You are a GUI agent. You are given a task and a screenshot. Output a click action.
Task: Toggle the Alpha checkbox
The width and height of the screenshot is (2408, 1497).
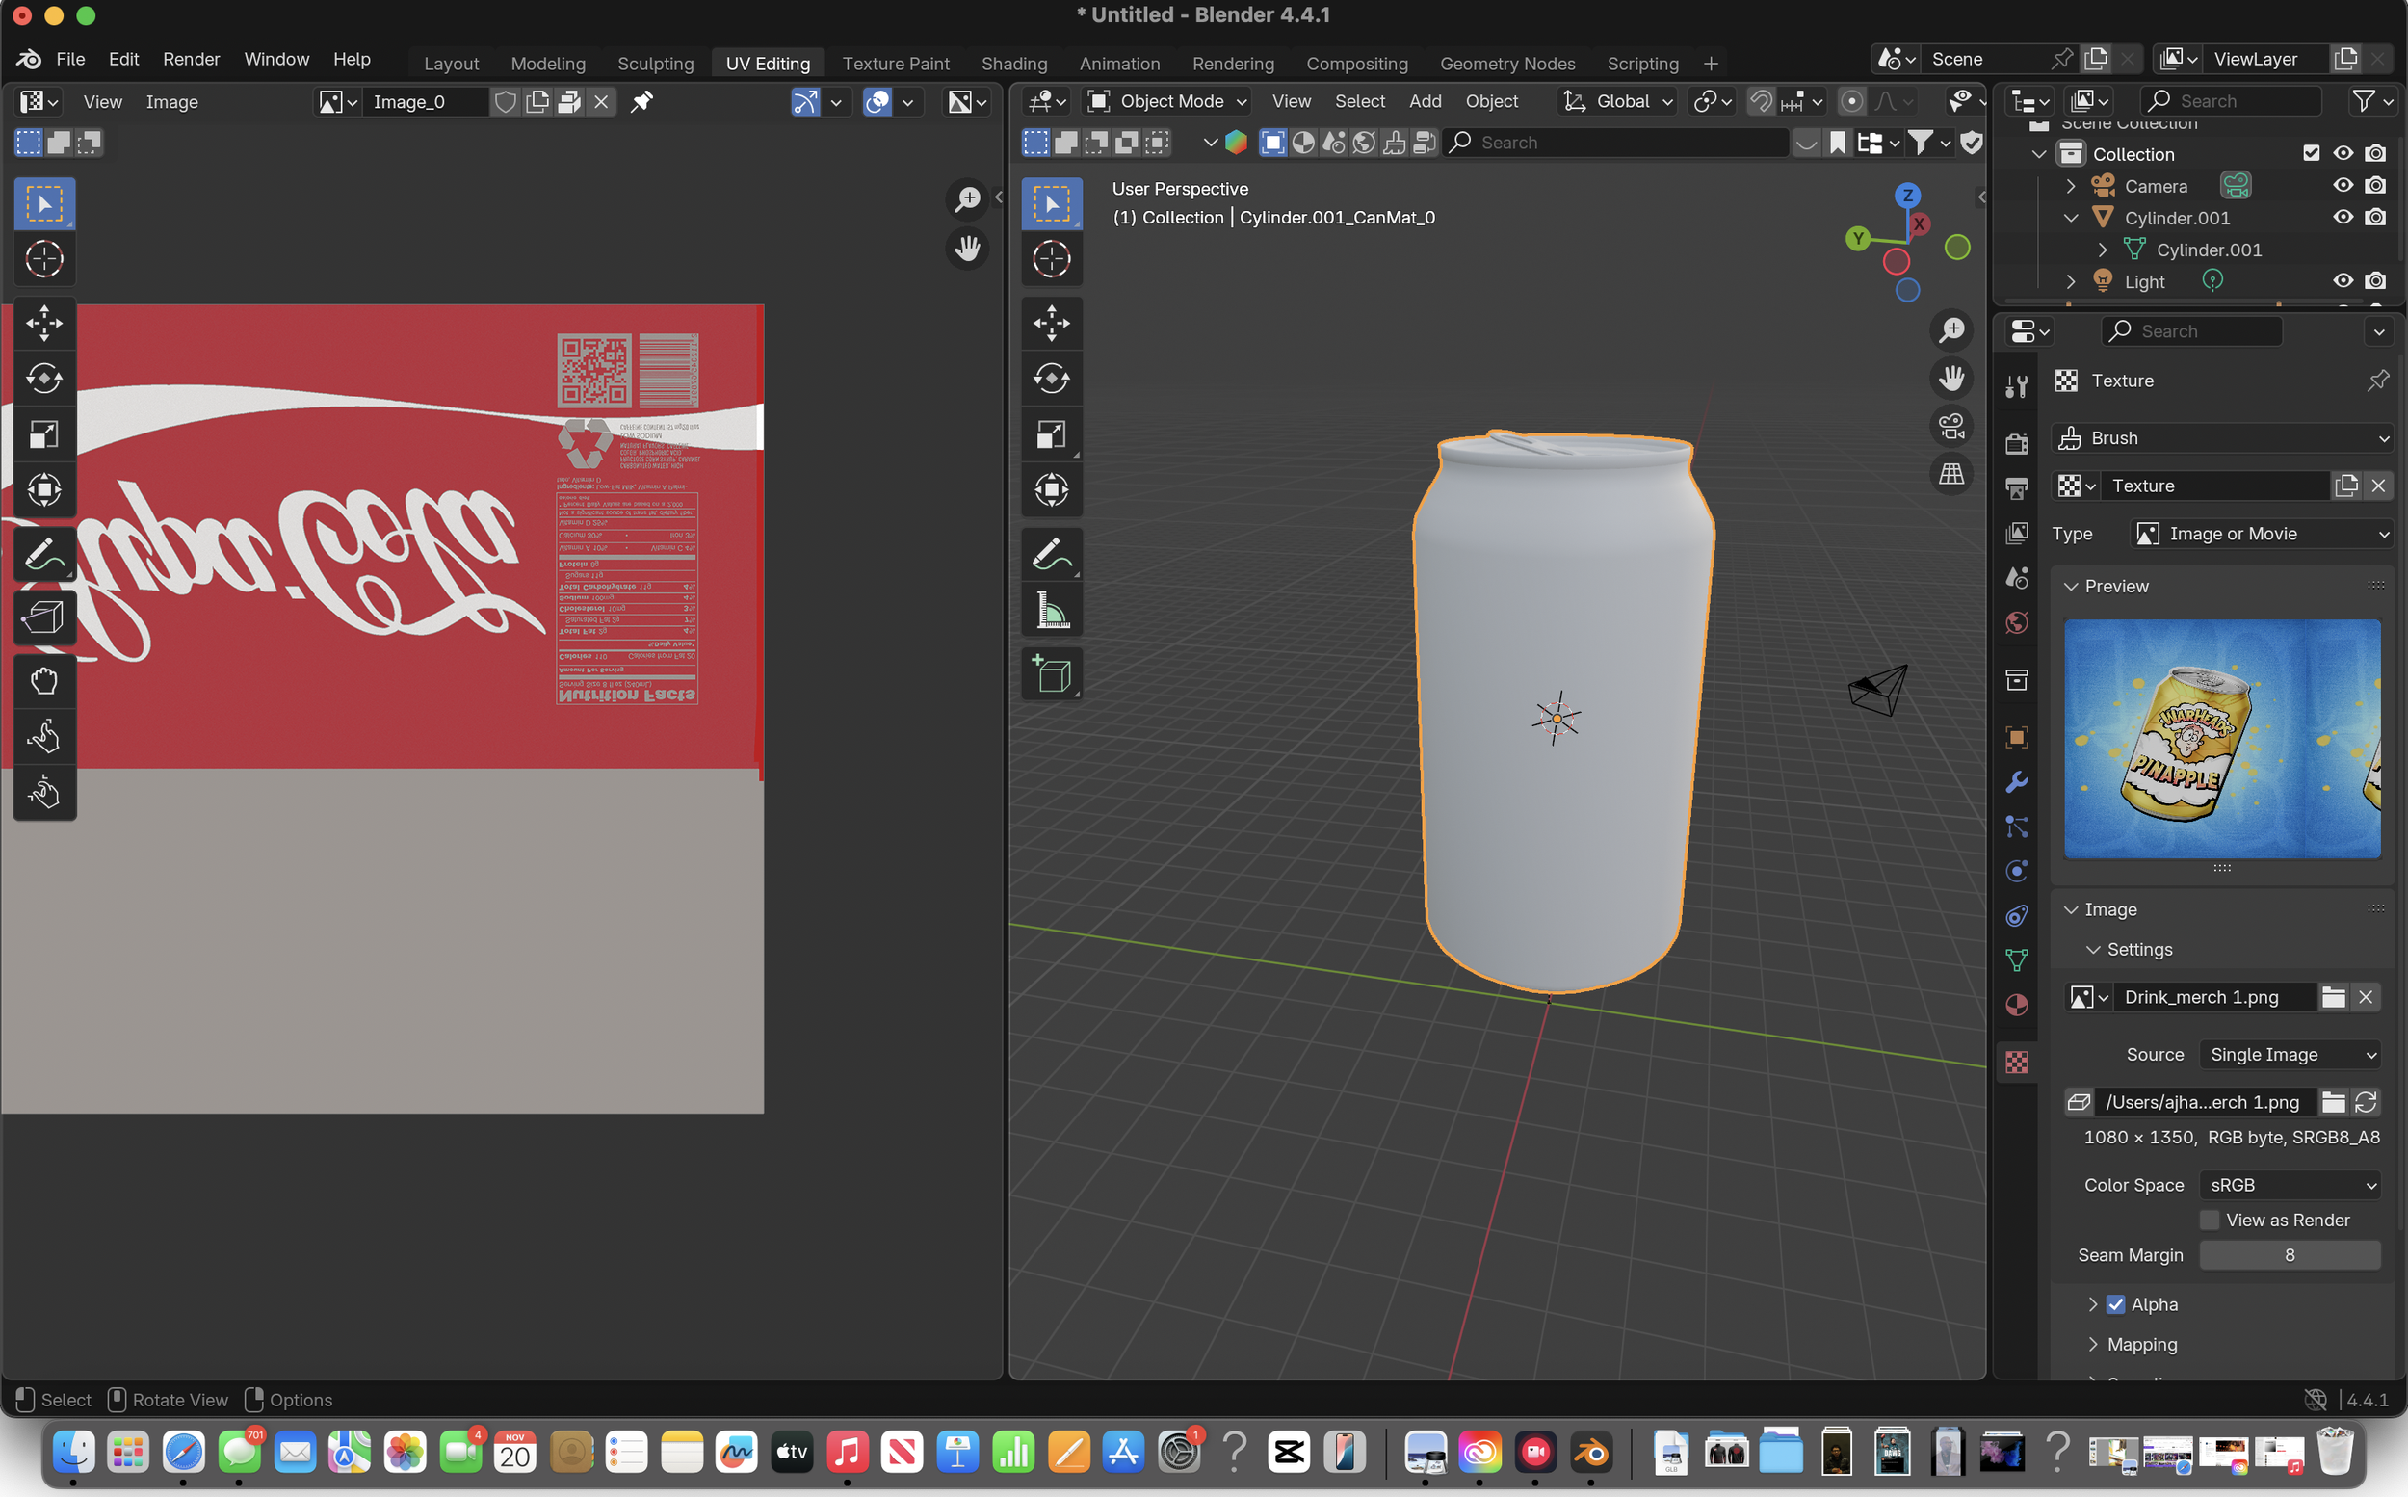tap(2115, 1304)
